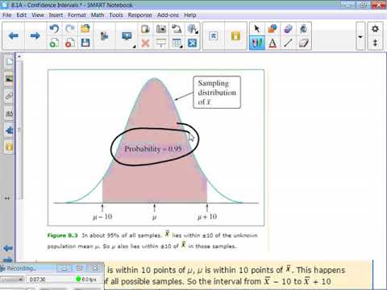
Task: Click recording time display 0:07:30
Action: pos(37,280)
